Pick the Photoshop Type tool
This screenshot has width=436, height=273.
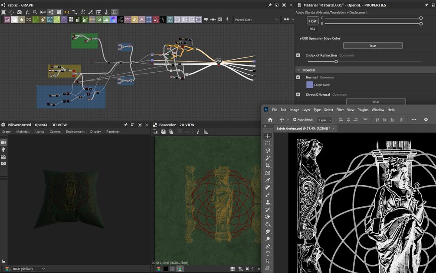pos(268,254)
